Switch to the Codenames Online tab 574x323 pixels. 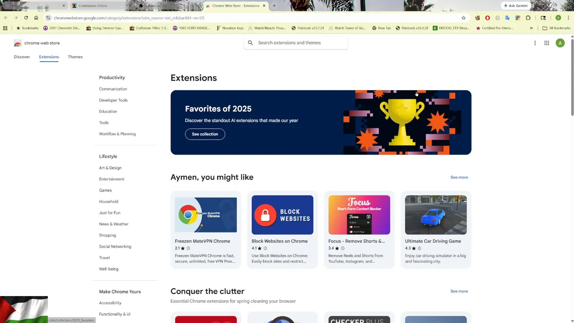[x=100, y=6]
